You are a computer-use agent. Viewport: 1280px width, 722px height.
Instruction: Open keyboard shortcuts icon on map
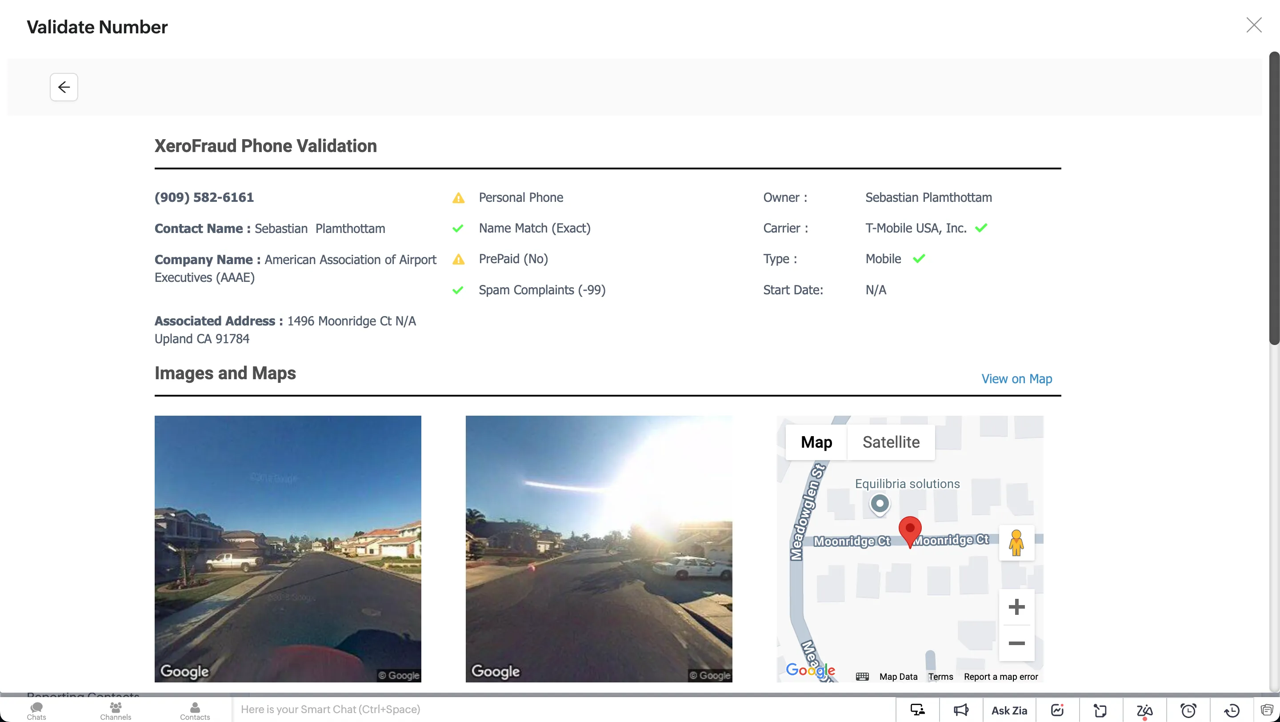pyautogui.click(x=862, y=676)
